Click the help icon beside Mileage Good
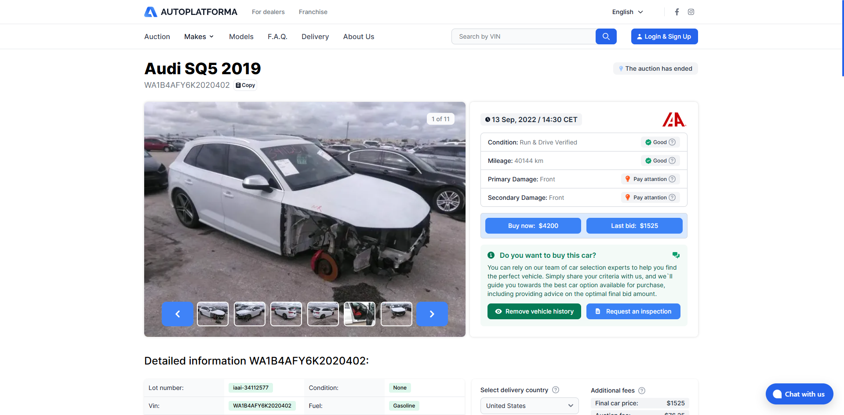The width and height of the screenshot is (844, 415). 672,161
